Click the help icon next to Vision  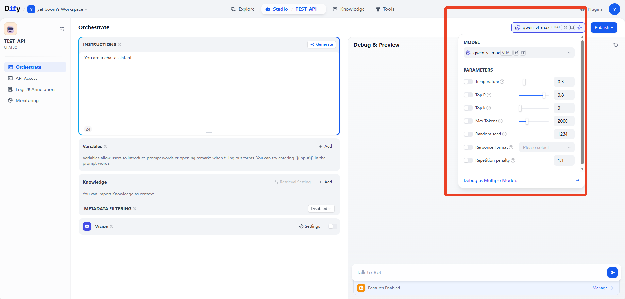click(112, 226)
